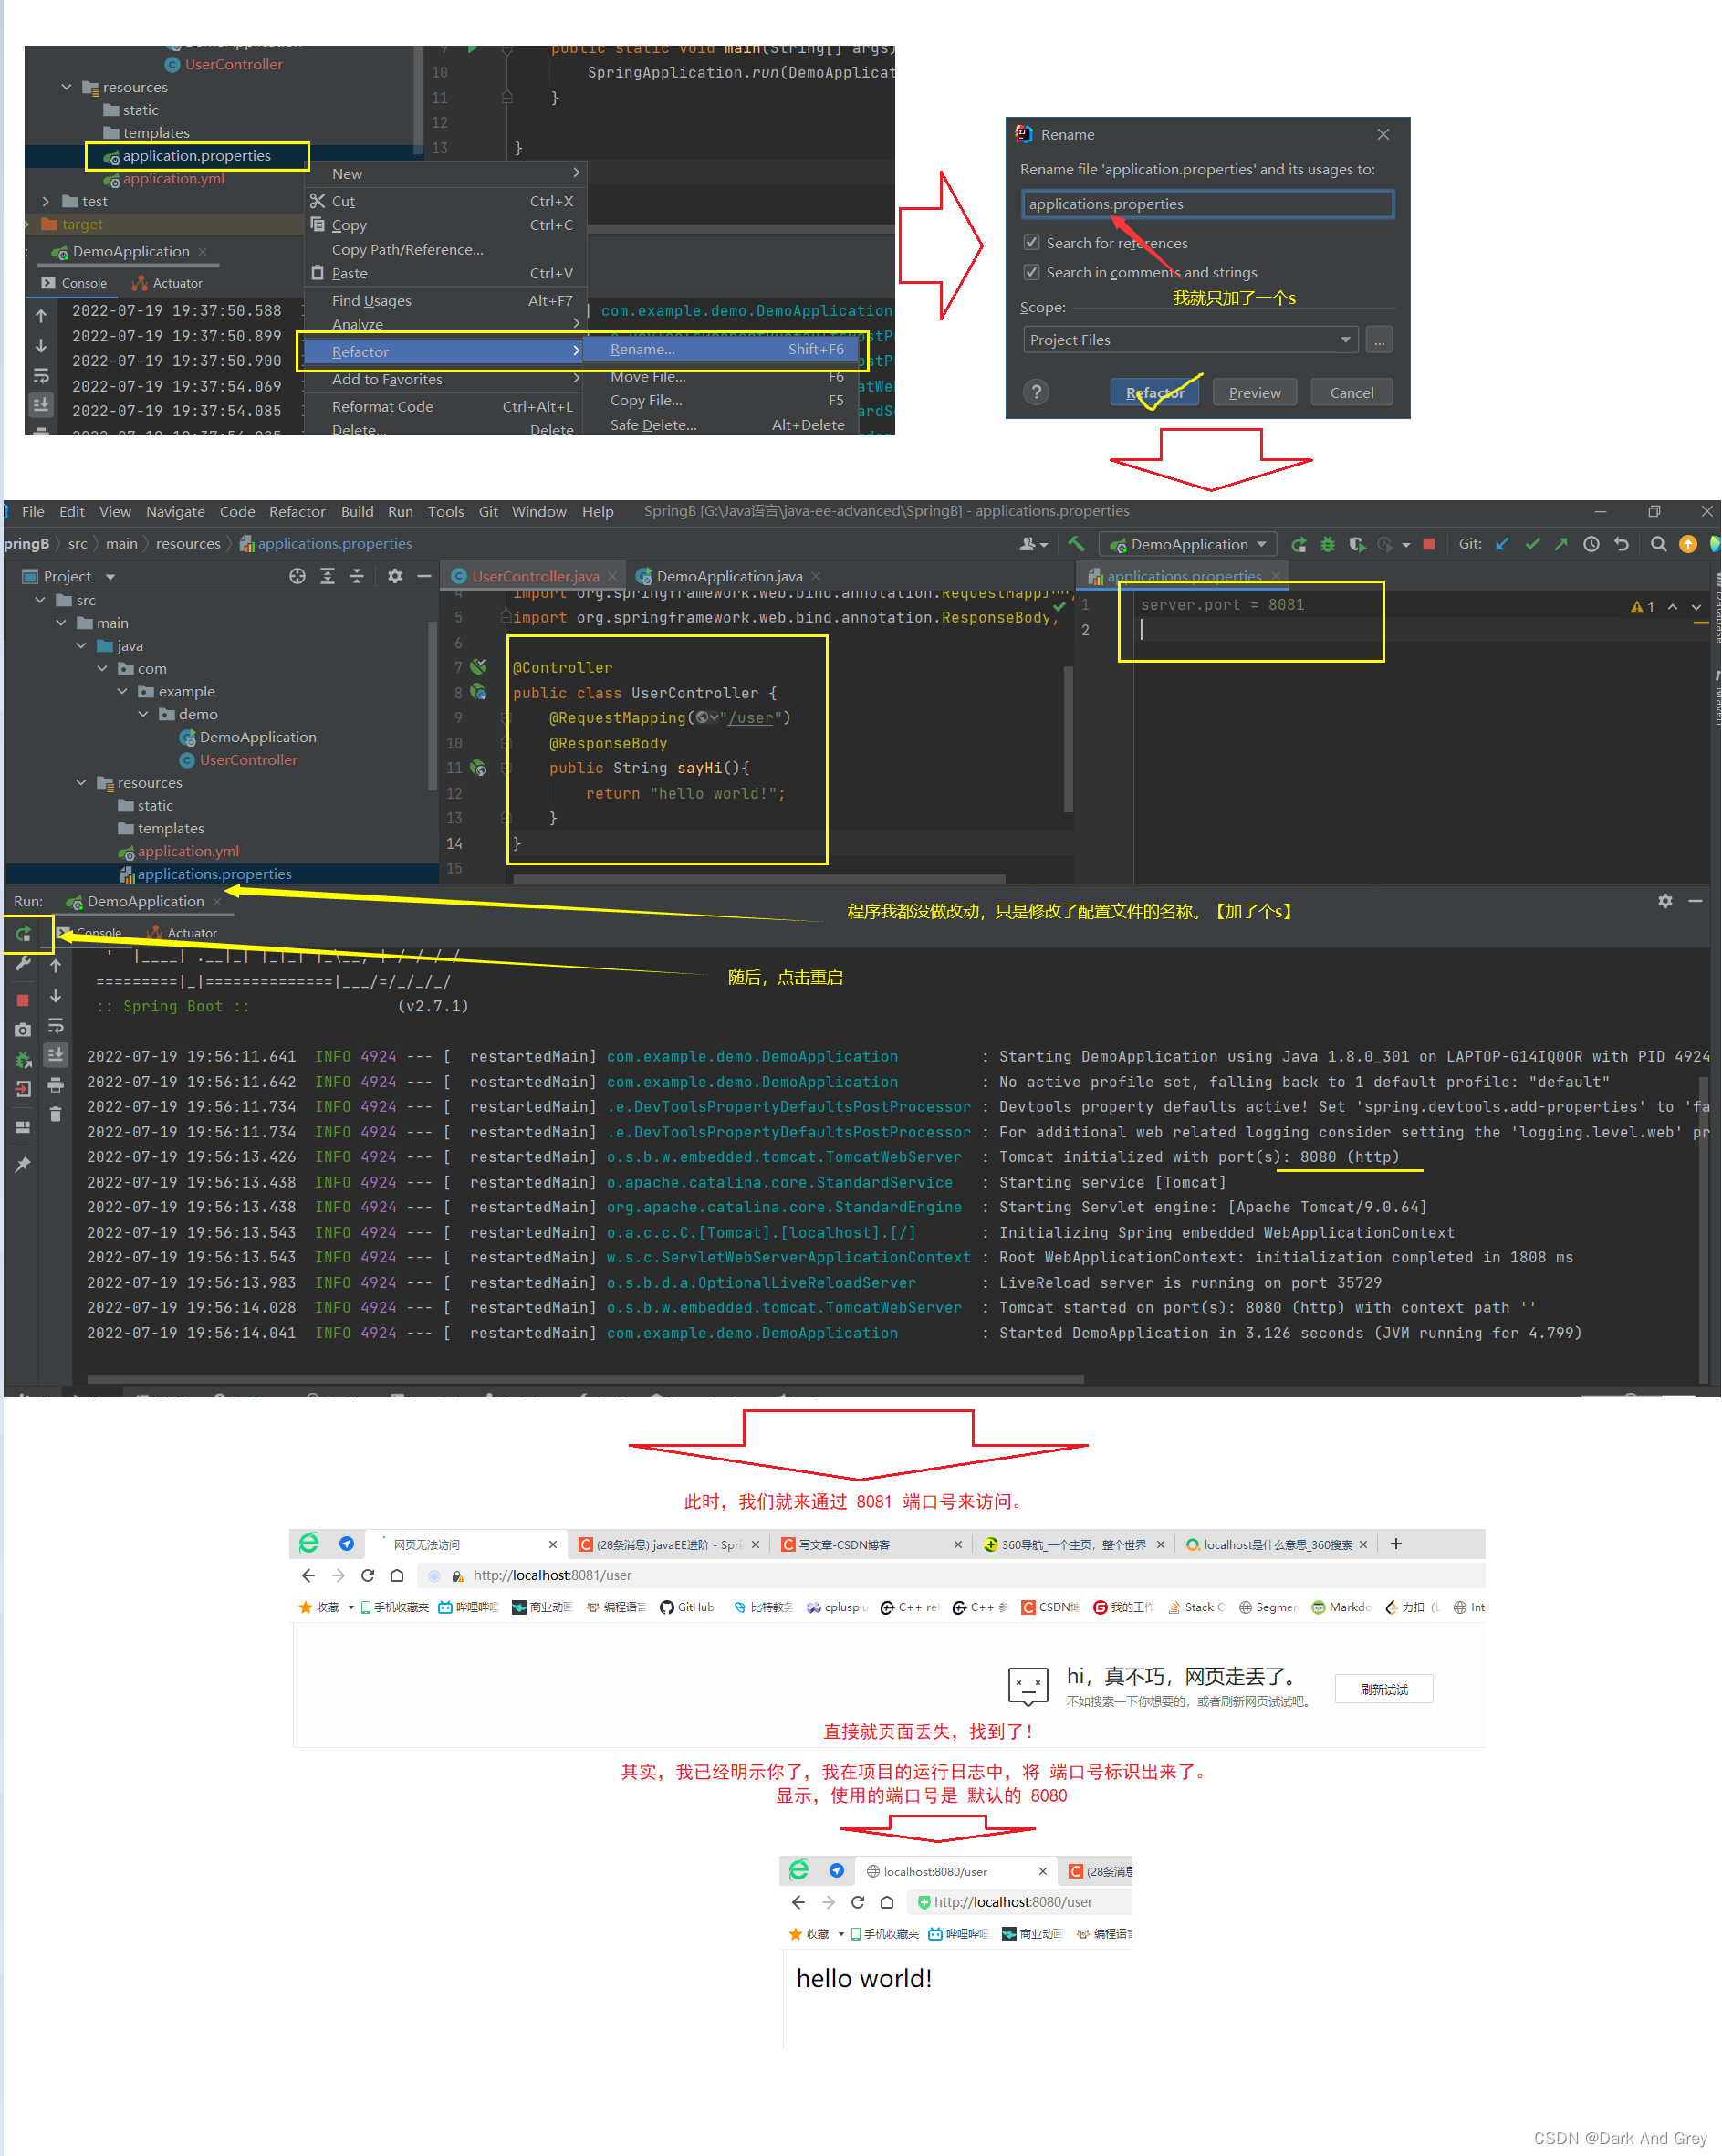Collapse the demo package chevron in tree
Image resolution: width=1722 pixels, height=2156 pixels.
click(x=143, y=714)
